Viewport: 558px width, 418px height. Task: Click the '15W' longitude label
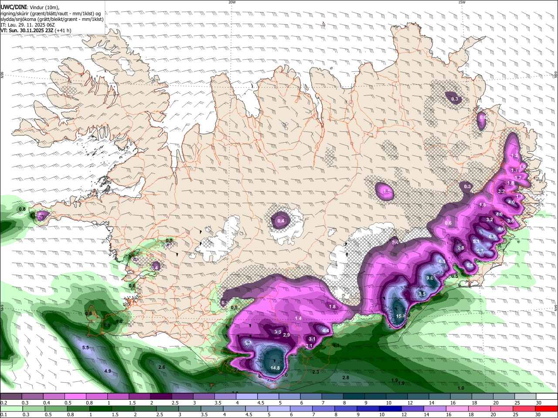[462, 2]
